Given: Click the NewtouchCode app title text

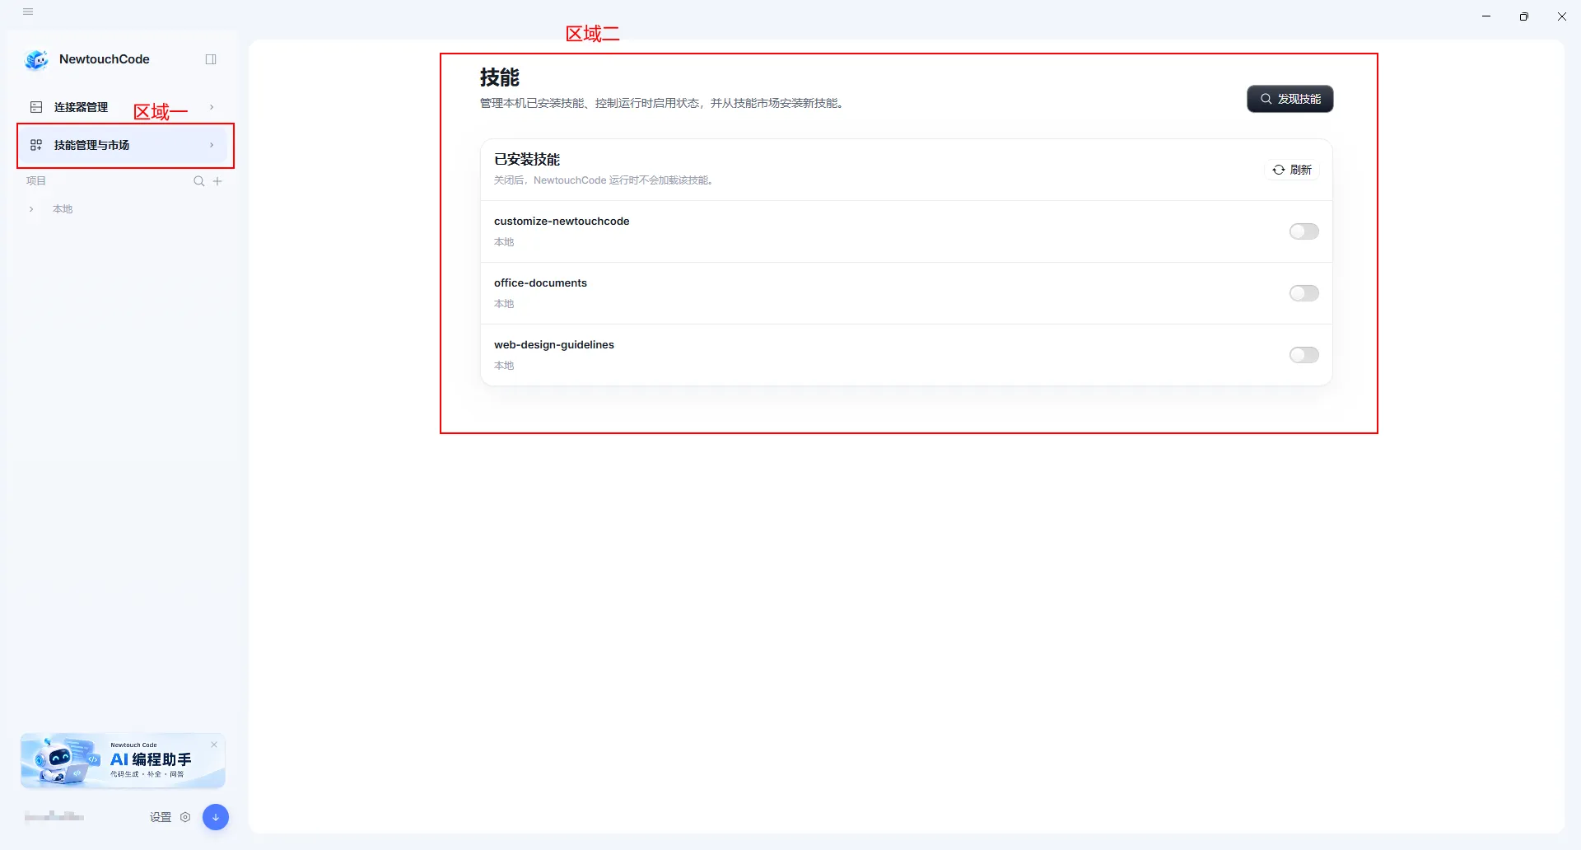Looking at the screenshot, I should [105, 59].
